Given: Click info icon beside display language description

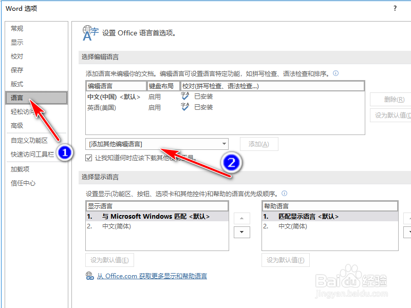Looking at the screenshot, I should (x=284, y=194).
